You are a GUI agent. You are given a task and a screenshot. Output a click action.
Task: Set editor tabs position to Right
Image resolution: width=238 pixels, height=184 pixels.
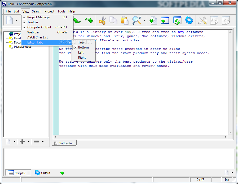[x=84, y=58]
